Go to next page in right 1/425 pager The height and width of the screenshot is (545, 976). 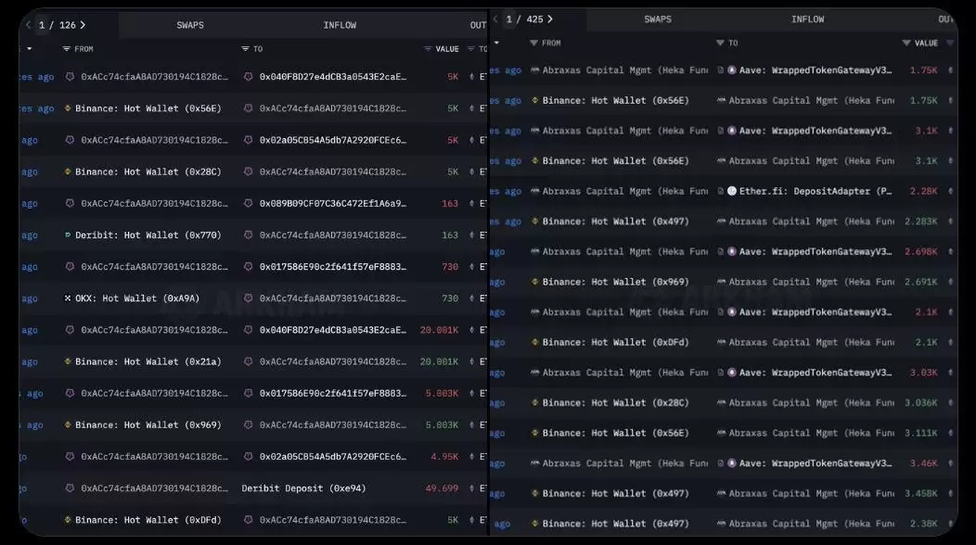pos(550,19)
